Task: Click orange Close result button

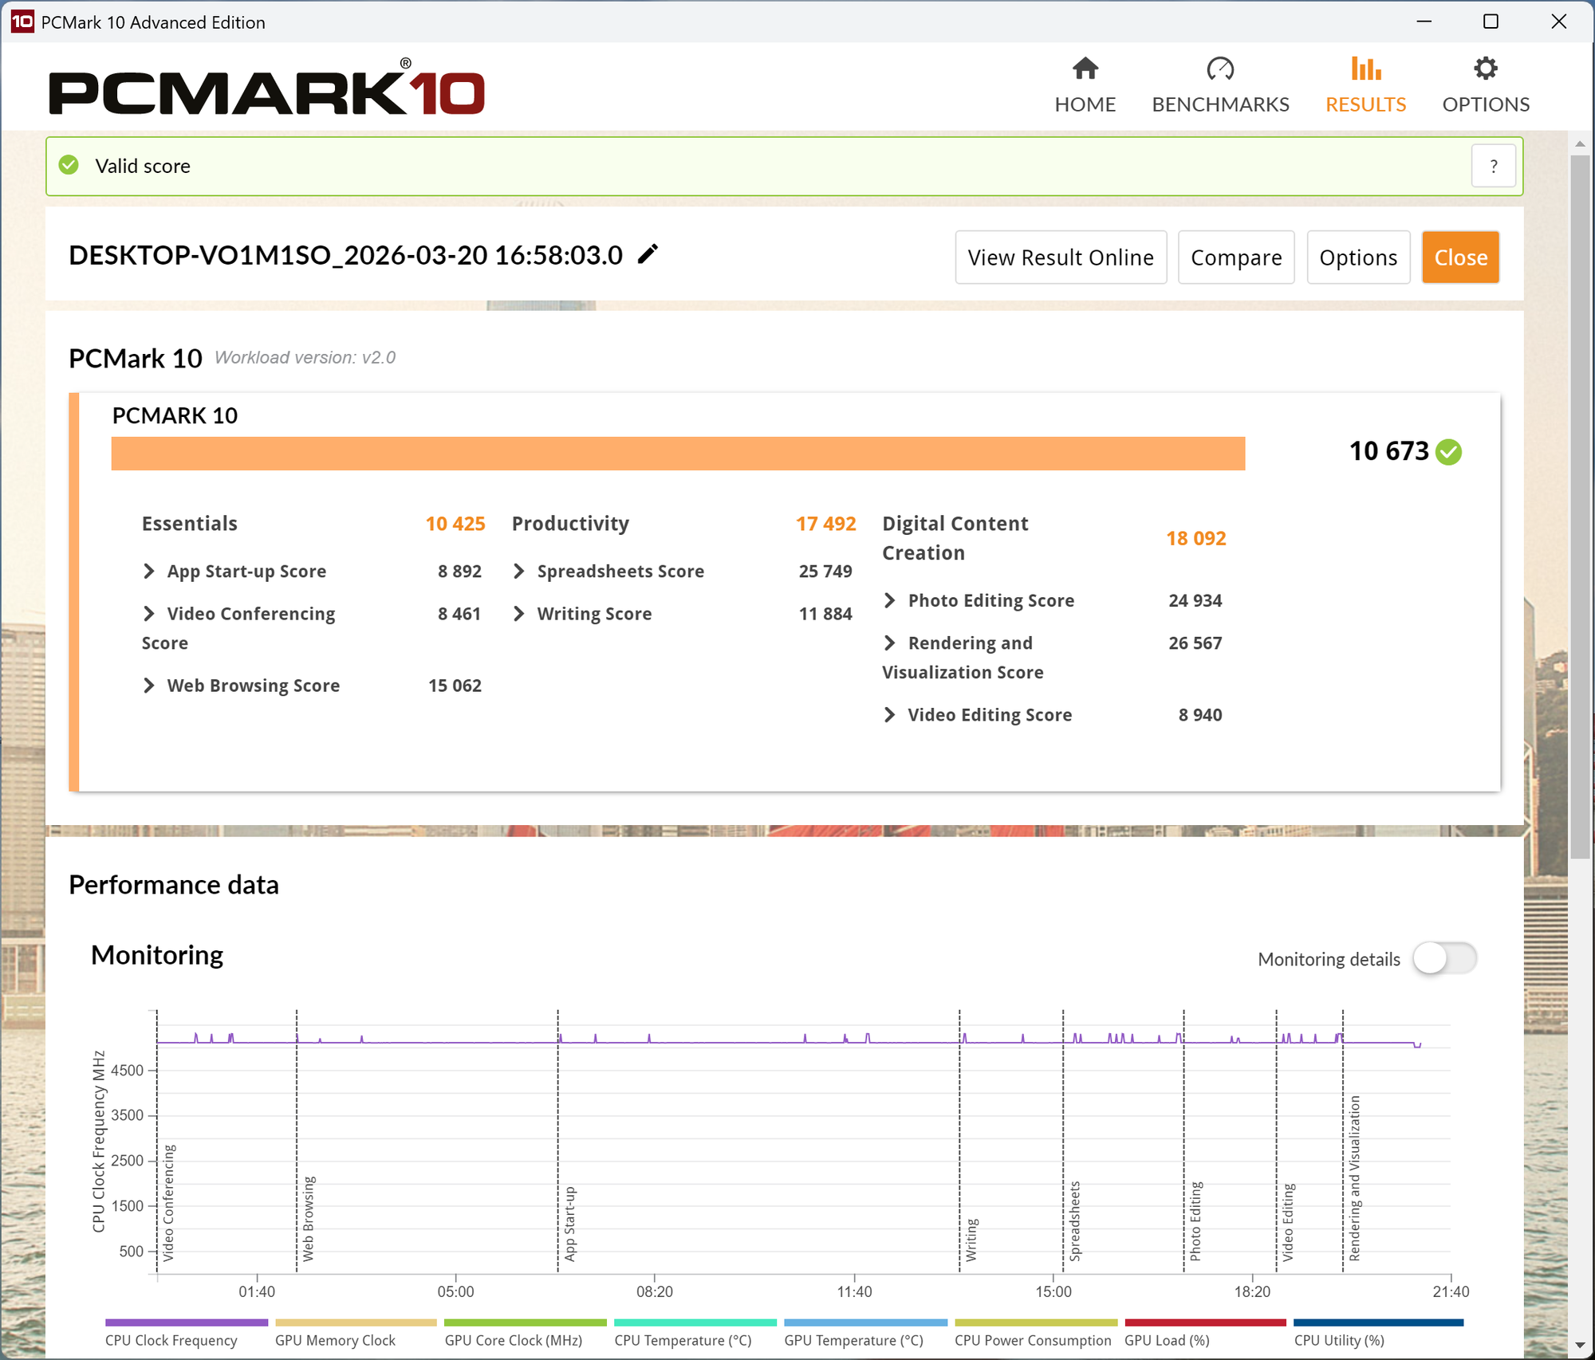Action: (1460, 257)
